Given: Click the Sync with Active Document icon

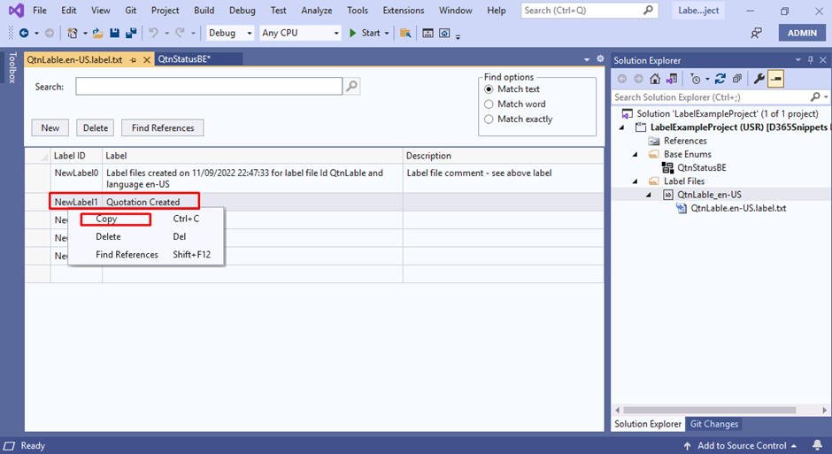Looking at the screenshot, I should 720,79.
